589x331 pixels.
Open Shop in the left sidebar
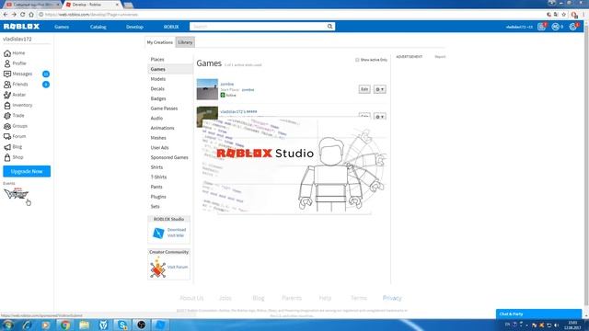[x=14, y=157]
